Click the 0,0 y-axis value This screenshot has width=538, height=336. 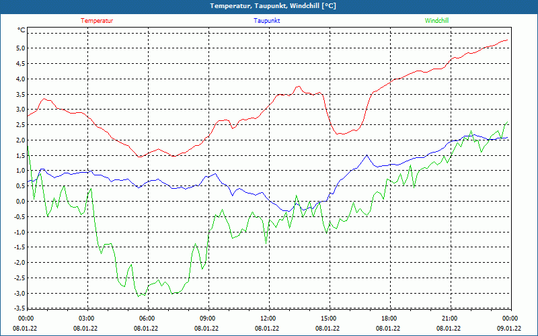(21, 202)
